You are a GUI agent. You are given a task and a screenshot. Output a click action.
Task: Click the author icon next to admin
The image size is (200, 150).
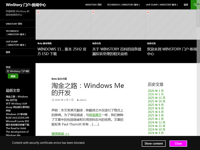pos(78,100)
